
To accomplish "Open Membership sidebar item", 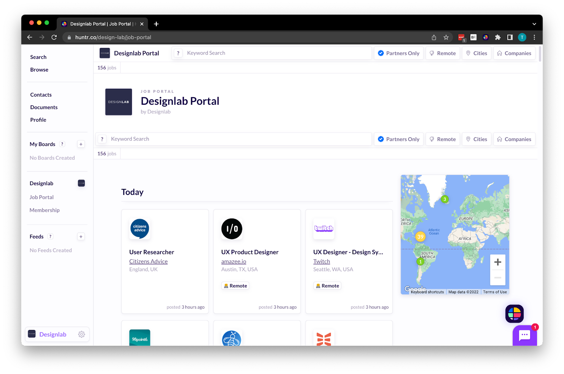I will (x=44, y=210).
